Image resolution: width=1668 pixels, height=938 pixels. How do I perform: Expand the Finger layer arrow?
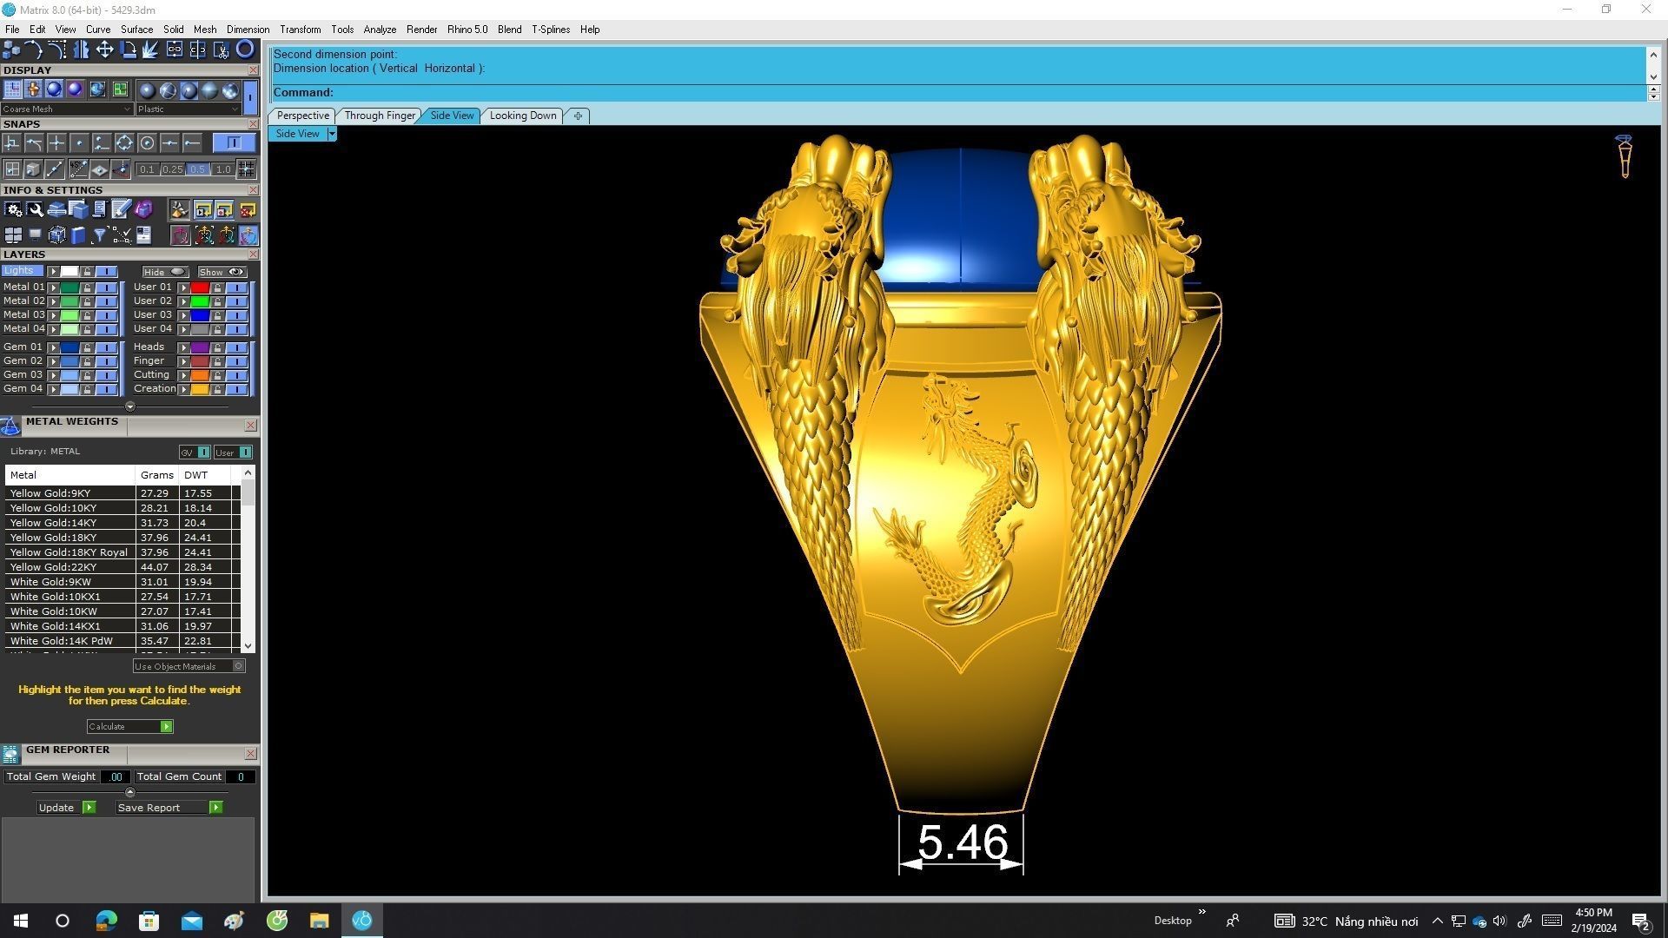[x=183, y=361]
